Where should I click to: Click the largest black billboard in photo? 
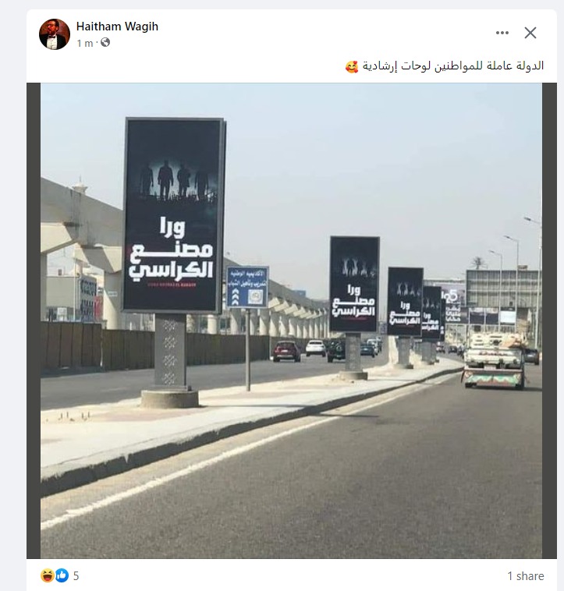(x=173, y=215)
